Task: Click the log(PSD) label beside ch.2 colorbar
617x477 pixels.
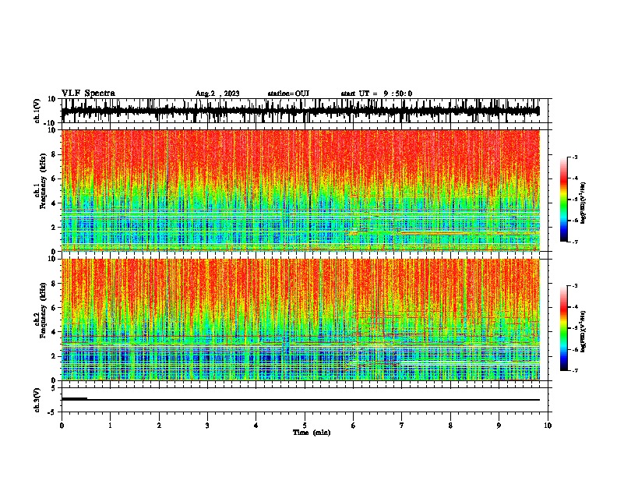Action: pos(584,331)
